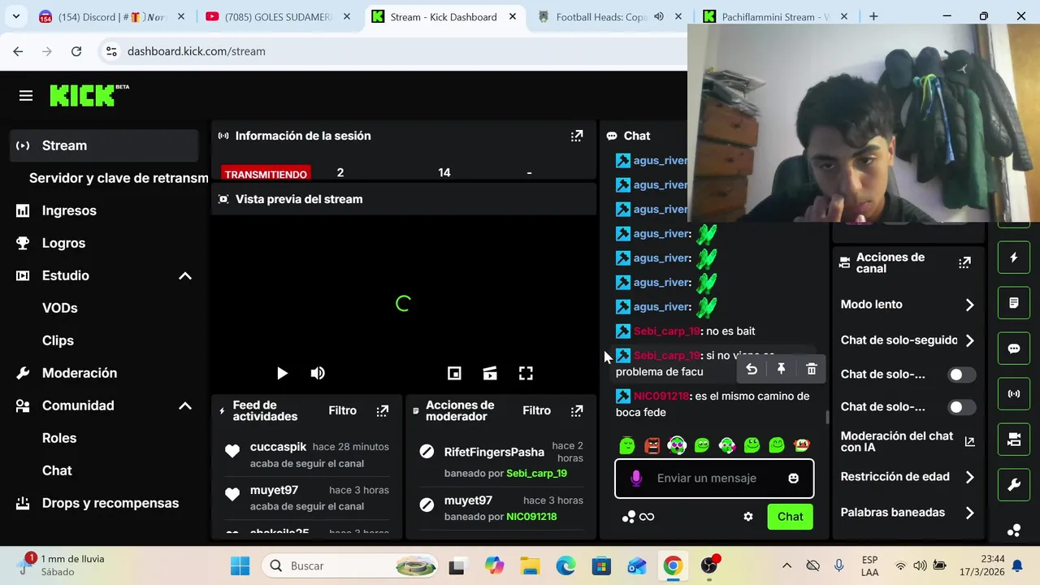Open the lightning bolt activity widget in right rail
The image size is (1040, 585).
[1014, 258]
